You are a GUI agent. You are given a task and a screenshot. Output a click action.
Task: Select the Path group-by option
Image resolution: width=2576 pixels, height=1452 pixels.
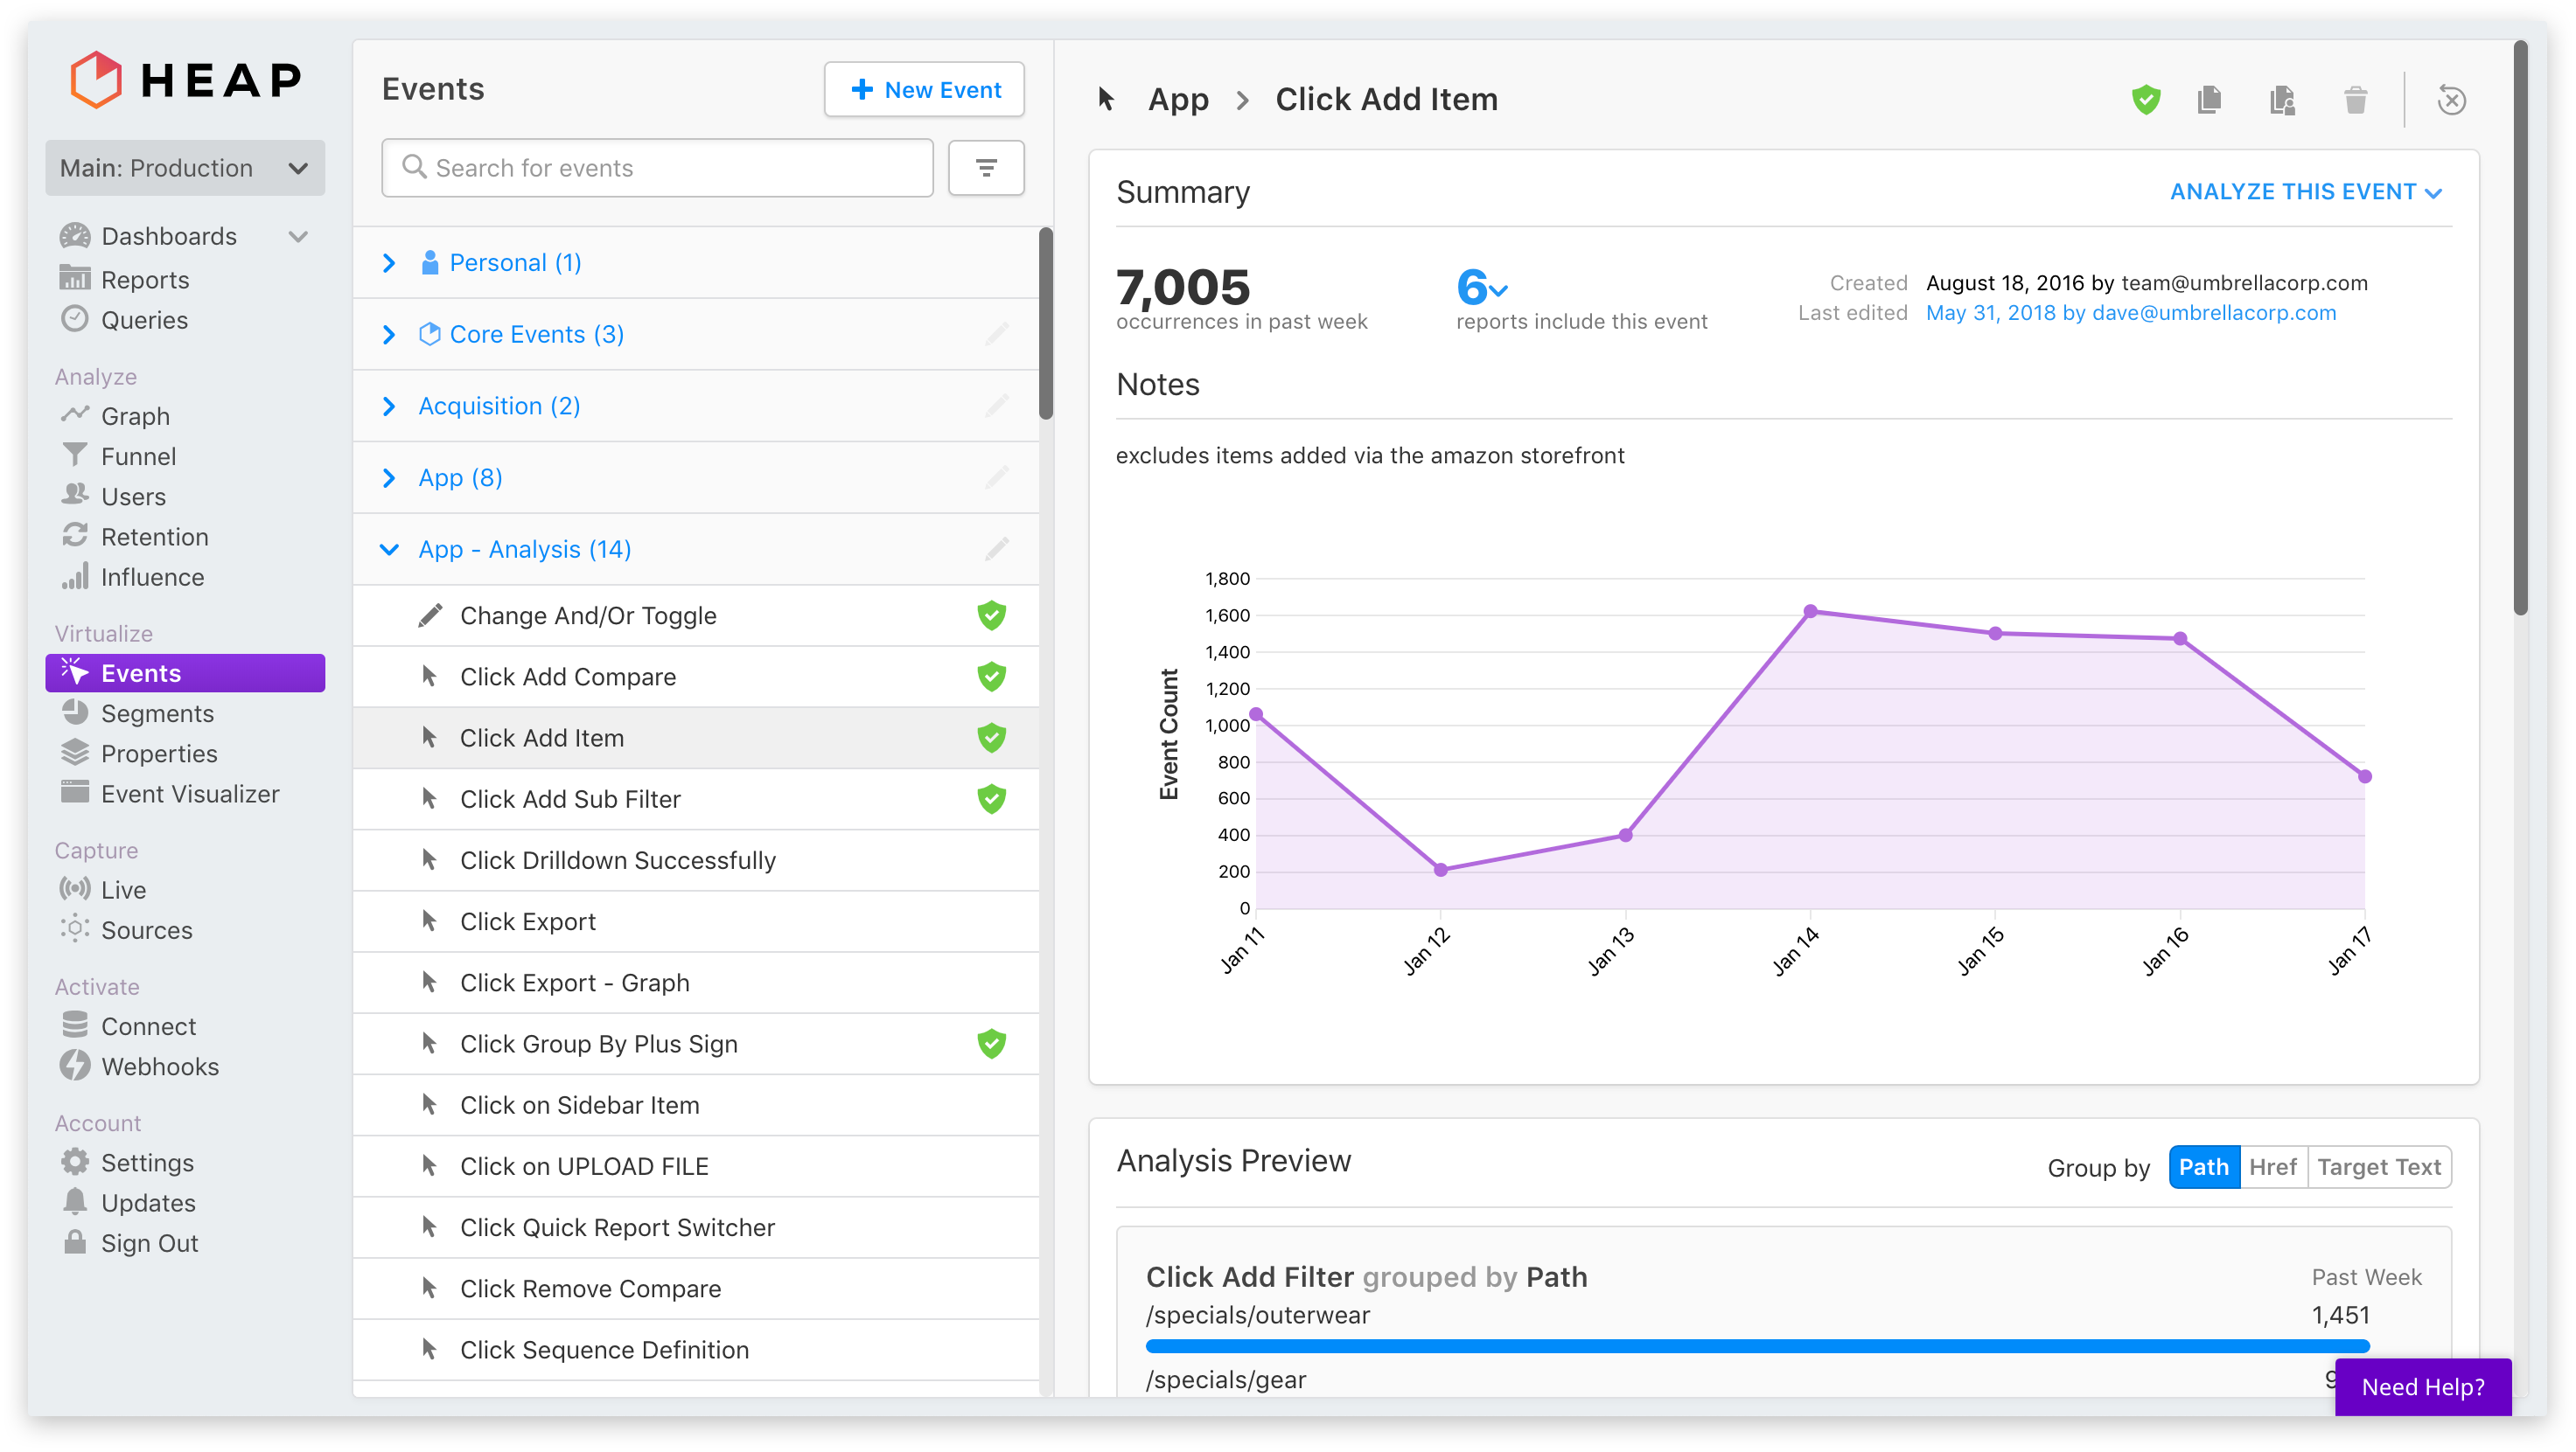(x=2203, y=1167)
